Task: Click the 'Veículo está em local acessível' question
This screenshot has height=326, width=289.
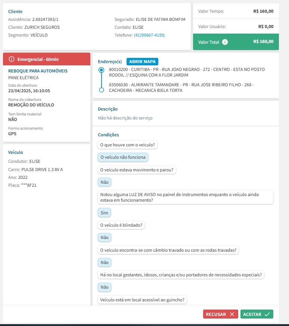Action: point(143,300)
